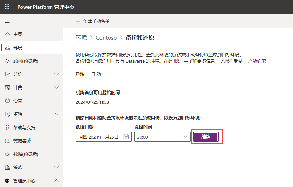
Task: Expand the 计费 menu chevron
Action: click(57, 87)
